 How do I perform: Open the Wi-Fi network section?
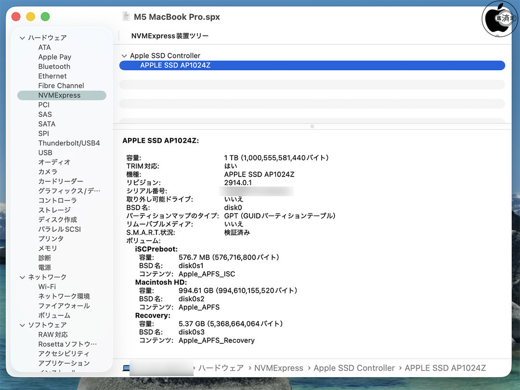pos(47,287)
